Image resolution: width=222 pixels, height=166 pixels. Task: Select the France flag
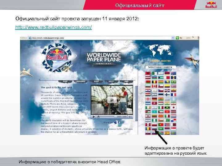pyautogui.click(x=173, y=95)
